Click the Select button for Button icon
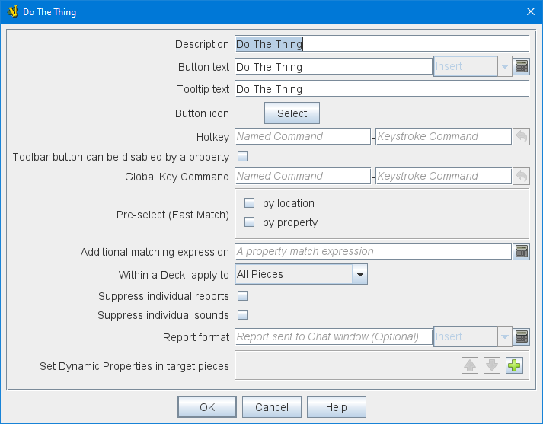The image size is (543, 424). click(292, 113)
